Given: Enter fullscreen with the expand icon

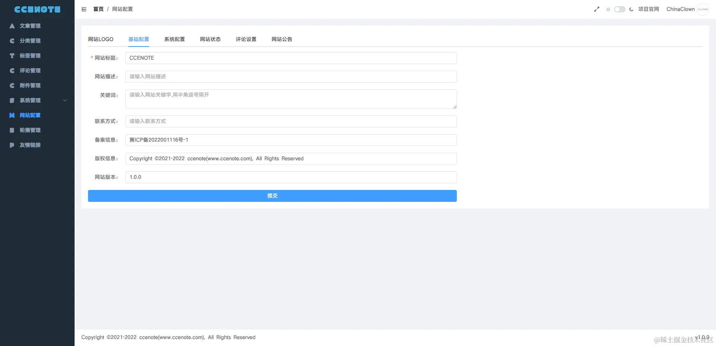Looking at the screenshot, I should tap(597, 9).
